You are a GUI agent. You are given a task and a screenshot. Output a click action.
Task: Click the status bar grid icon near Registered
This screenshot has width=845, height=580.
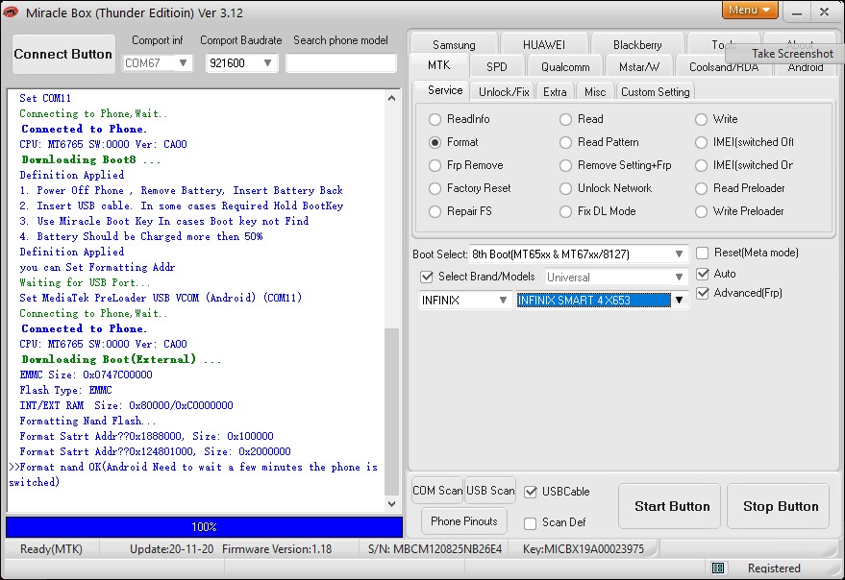pyautogui.click(x=717, y=568)
